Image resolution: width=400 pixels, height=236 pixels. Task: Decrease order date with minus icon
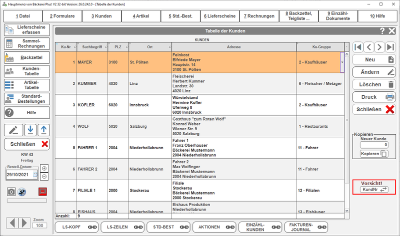[x=44, y=176]
